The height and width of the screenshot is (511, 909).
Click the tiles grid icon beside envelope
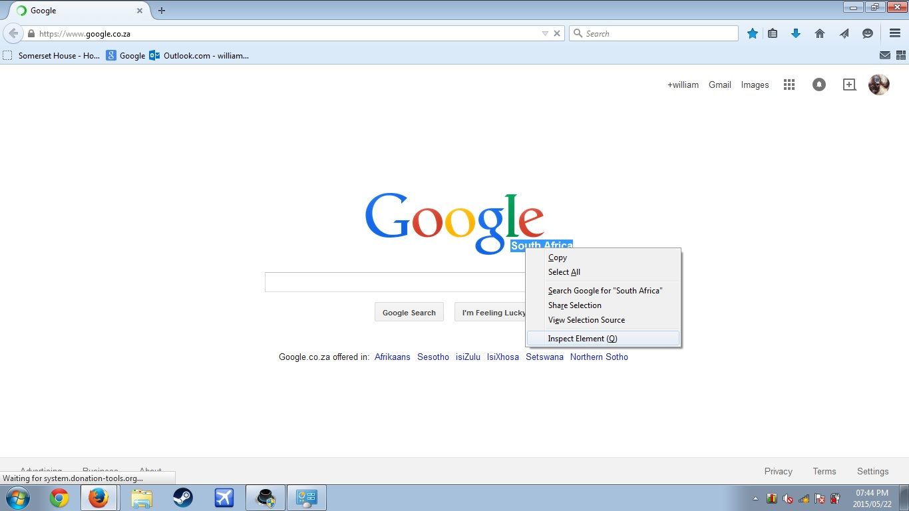pos(900,56)
